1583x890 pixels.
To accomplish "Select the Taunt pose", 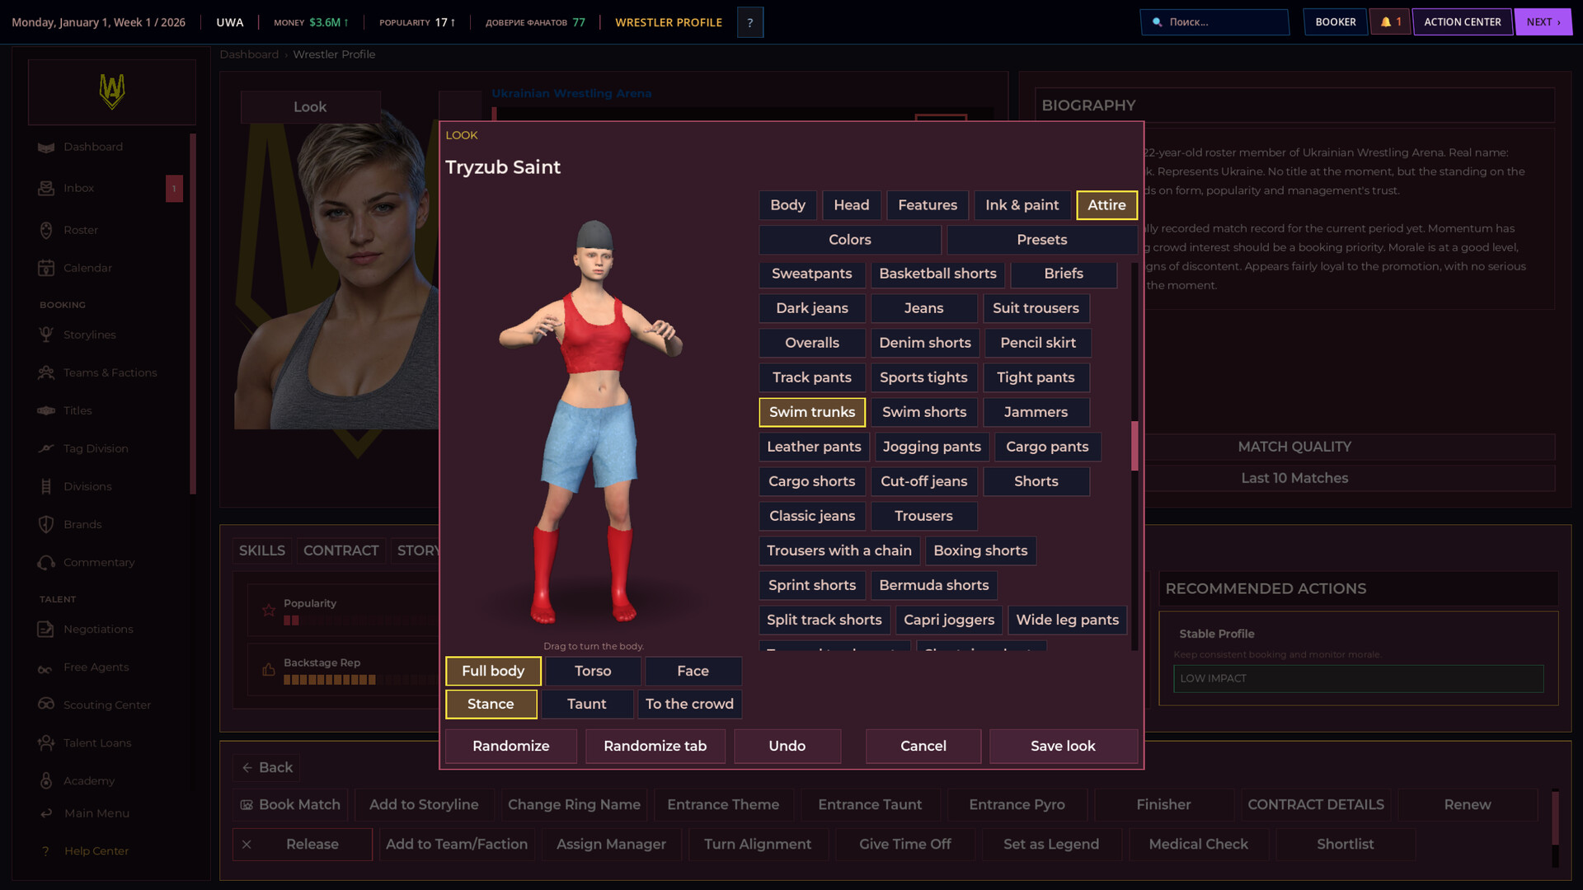I will (x=586, y=704).
